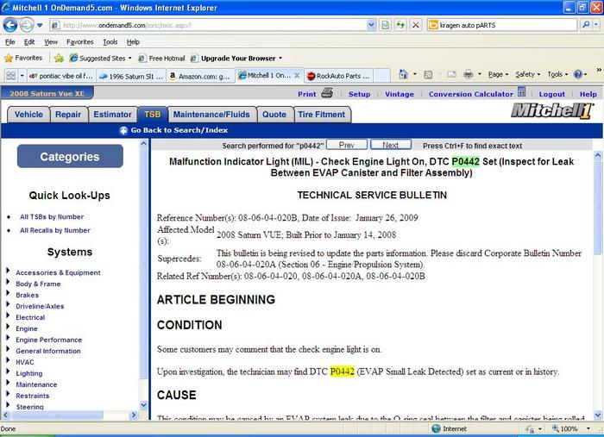This screenshot has width=604, height=437.
Task: Open the Page dropdown menu
Action: 498,74
